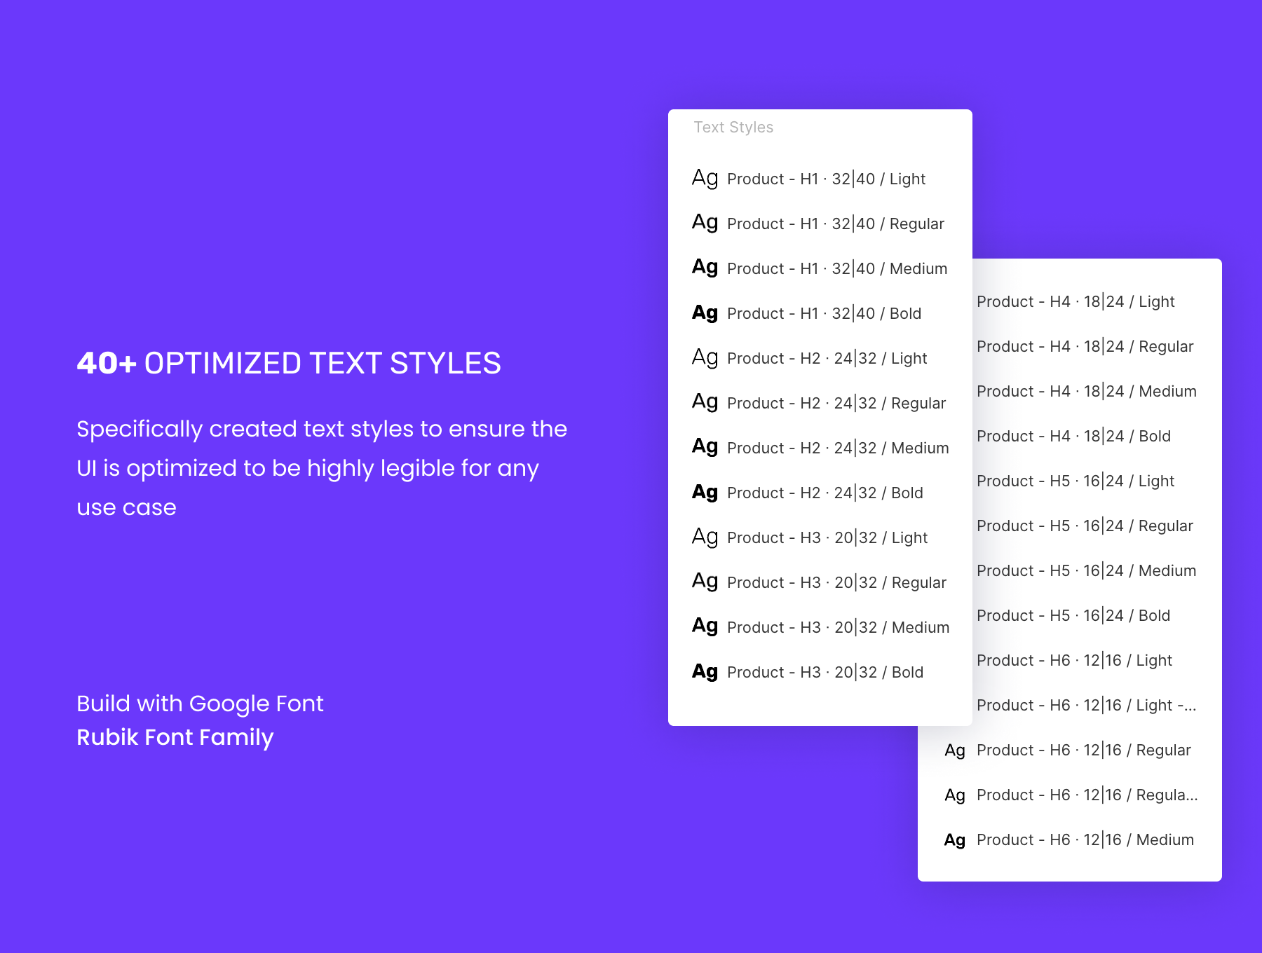Click the Ag preview for H3 20|32 Light

pos(705,537)
